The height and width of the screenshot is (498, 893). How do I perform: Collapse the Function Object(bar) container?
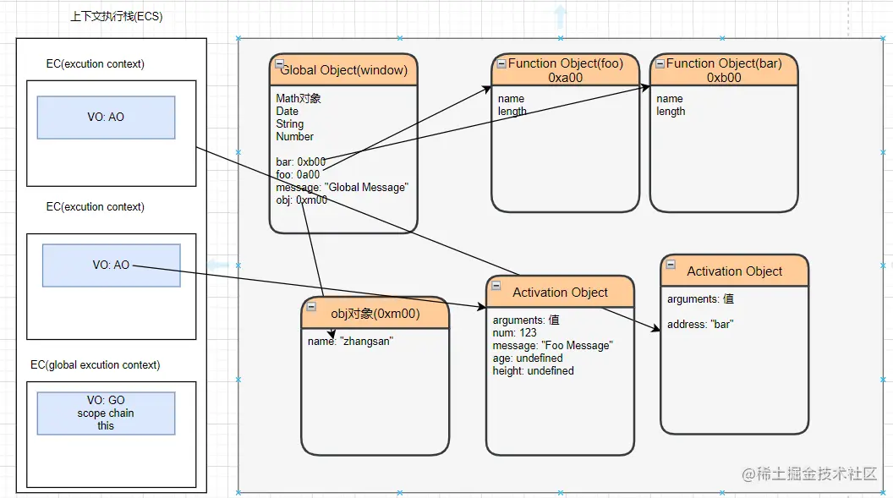(660, 63)
